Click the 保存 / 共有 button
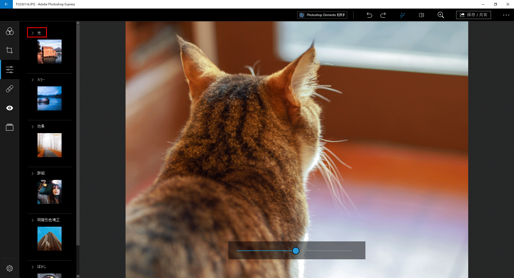The height and width of the screenshot is (278, 514). click(x=473, y=15)
